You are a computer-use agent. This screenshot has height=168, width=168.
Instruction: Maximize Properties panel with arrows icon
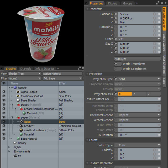[x=157, y=3]
